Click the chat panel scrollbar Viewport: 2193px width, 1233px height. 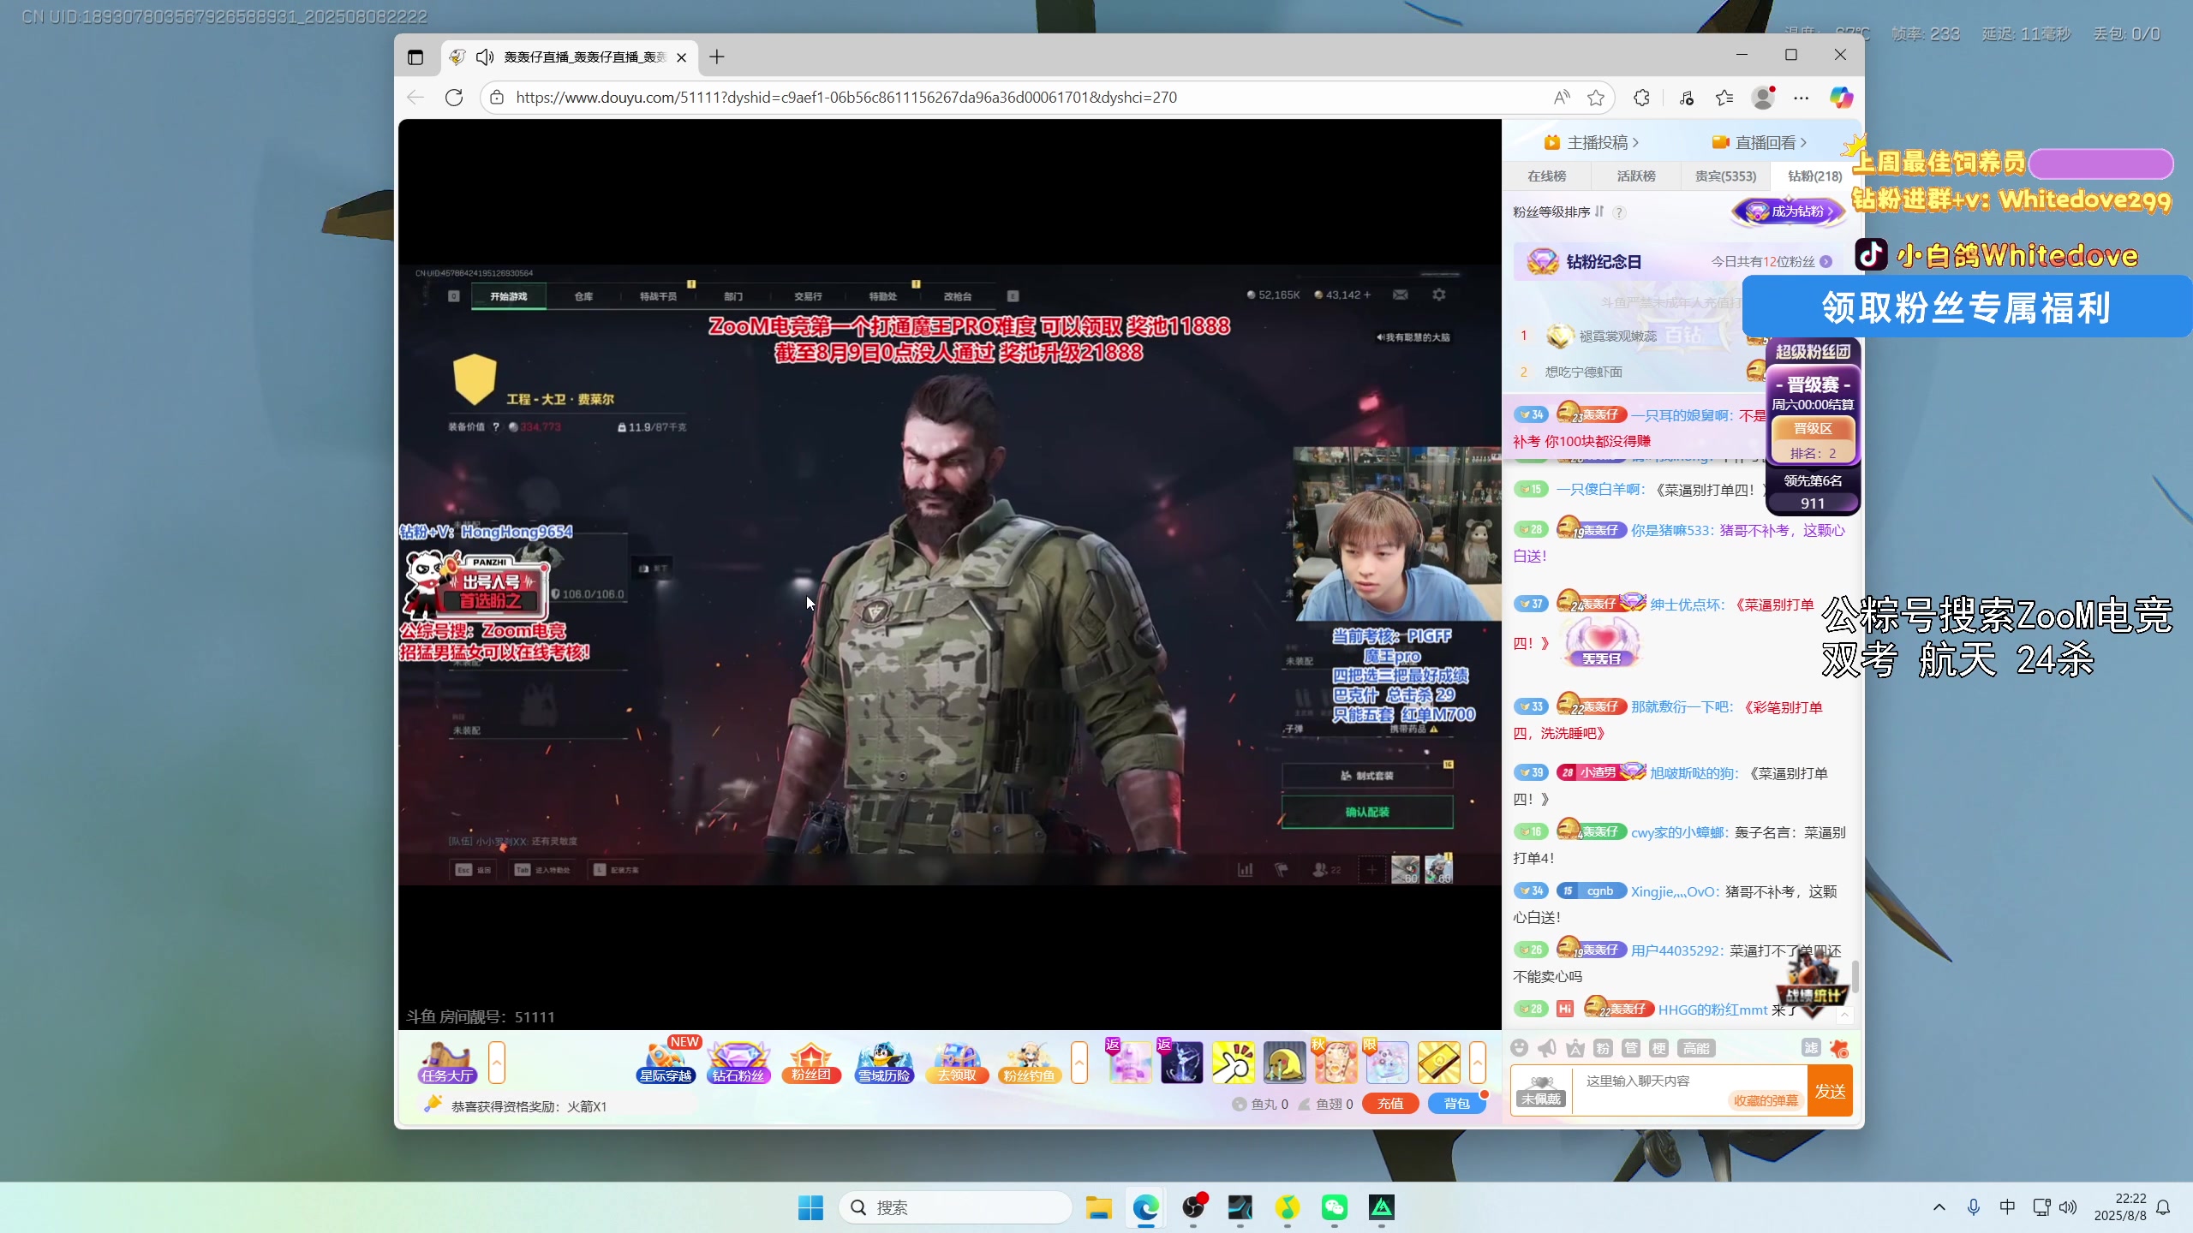(x=1855, y=975)
